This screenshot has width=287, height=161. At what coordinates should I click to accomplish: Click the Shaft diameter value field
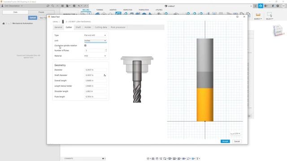pyautogui.click(x=94, y=75)
